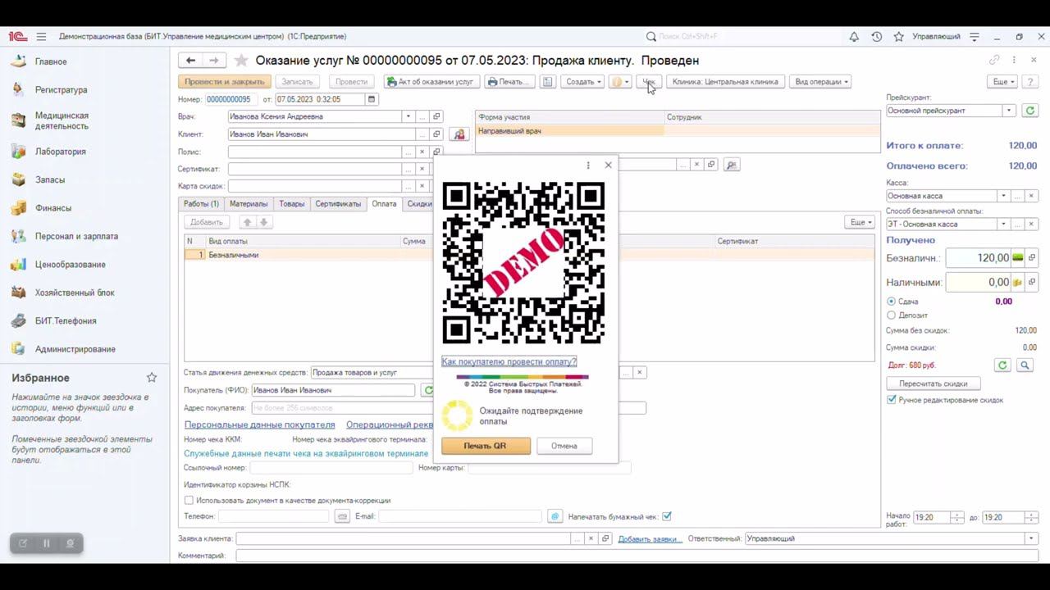The height and width of the screenshot is (590, 1050).
Task: Expand the Создать dropdown
Action: pos(582,82)
